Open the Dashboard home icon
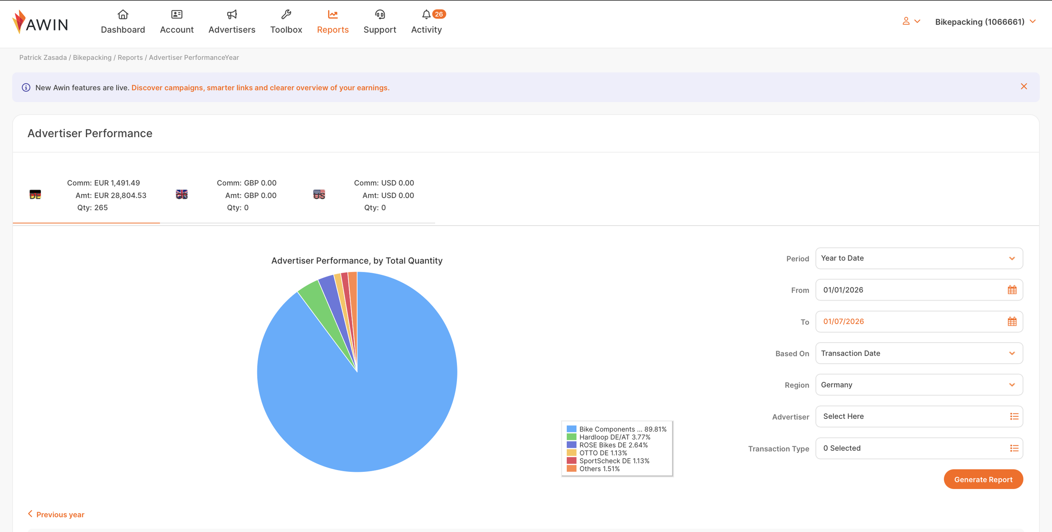Viewport: 1052px width, 532px height. [x=123, y=14]
